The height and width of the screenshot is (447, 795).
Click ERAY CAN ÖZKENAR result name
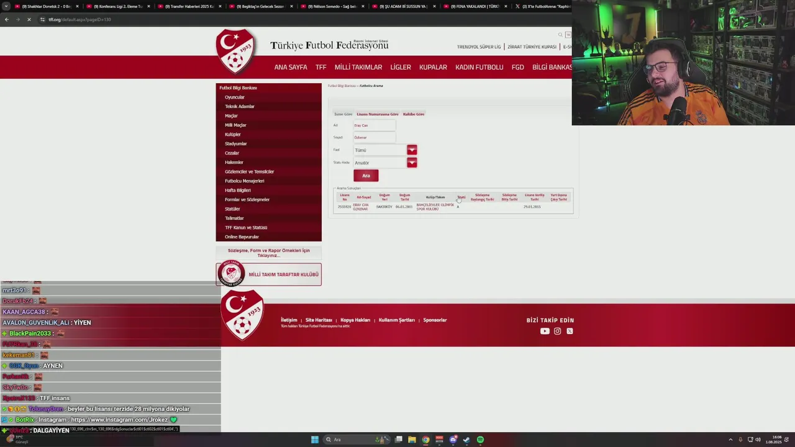(x=361, y=207)
